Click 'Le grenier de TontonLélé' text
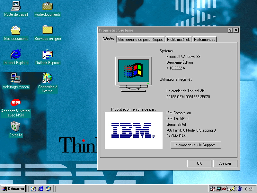 point(186,91)
